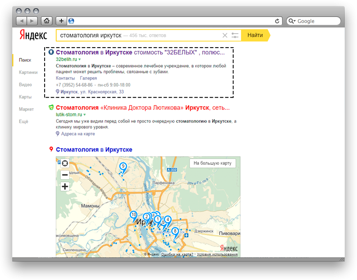Click the magnifier icon in Google search box

click(292, 21)
